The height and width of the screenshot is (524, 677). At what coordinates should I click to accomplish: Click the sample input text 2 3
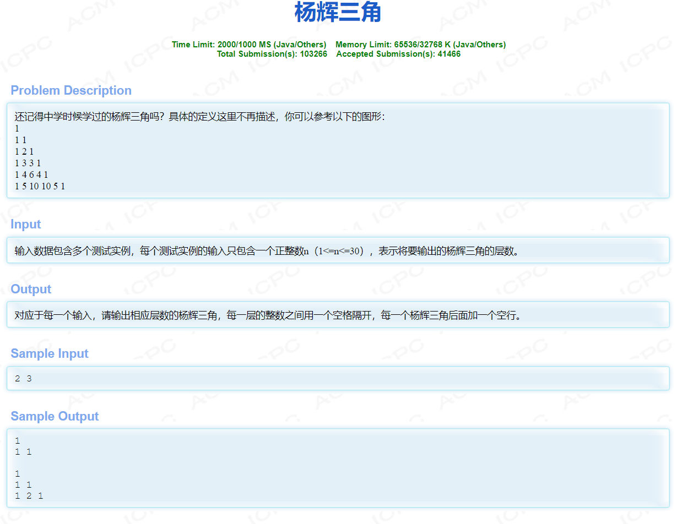click(x=23, y=378)
